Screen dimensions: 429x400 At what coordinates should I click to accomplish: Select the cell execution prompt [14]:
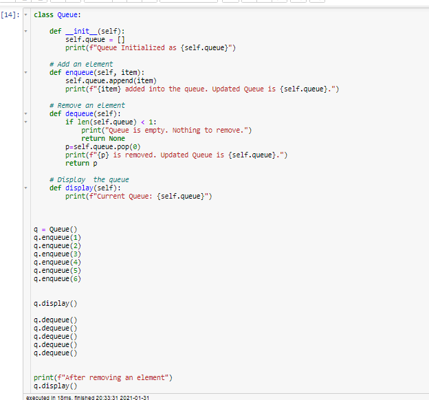coord(10,14)
